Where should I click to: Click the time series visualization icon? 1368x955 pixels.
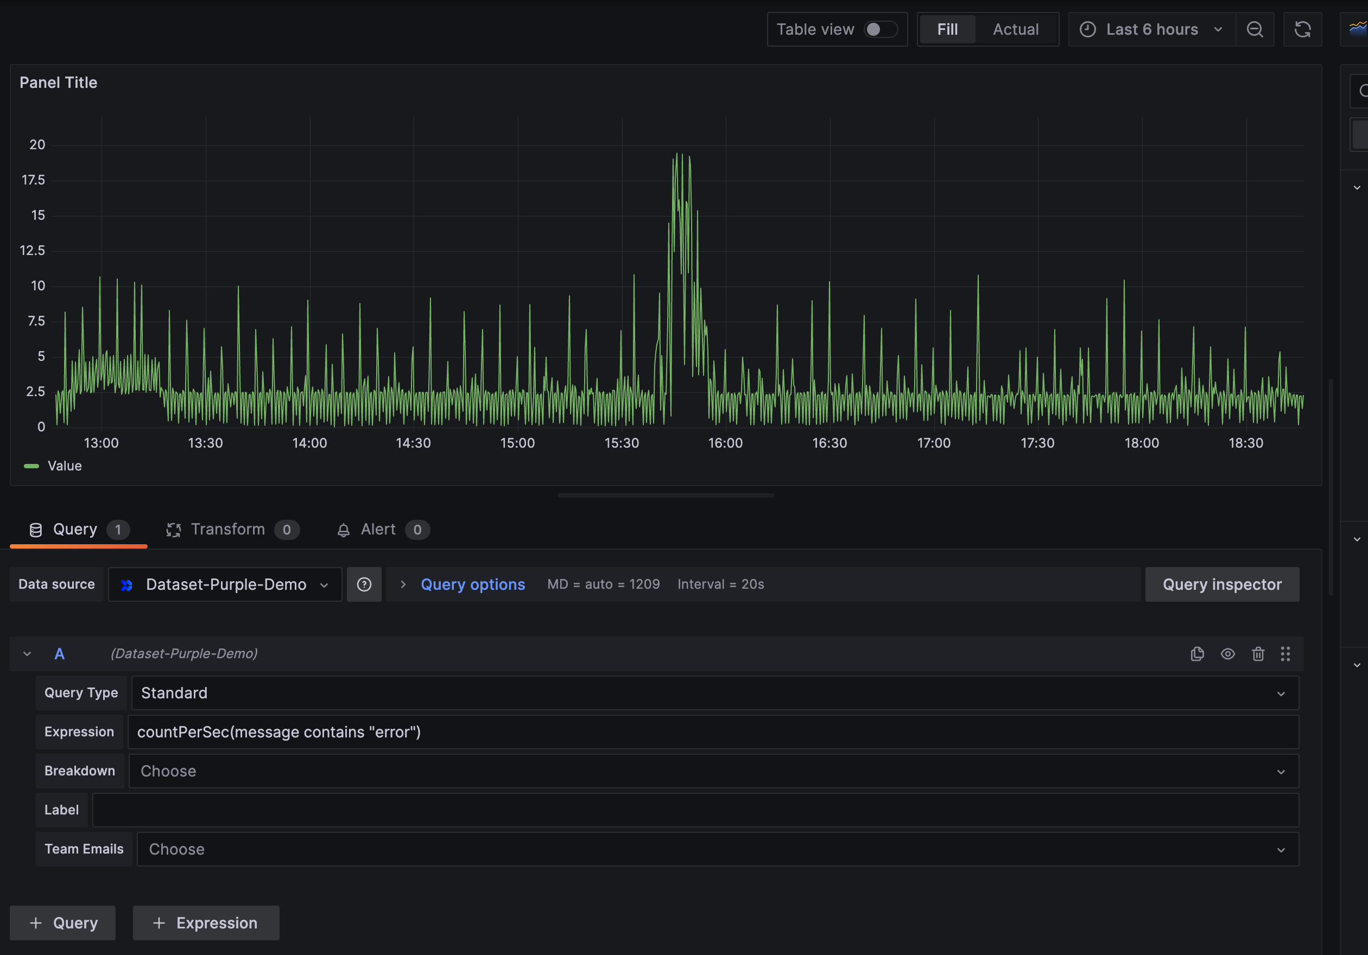click(x=1358, y=28)
